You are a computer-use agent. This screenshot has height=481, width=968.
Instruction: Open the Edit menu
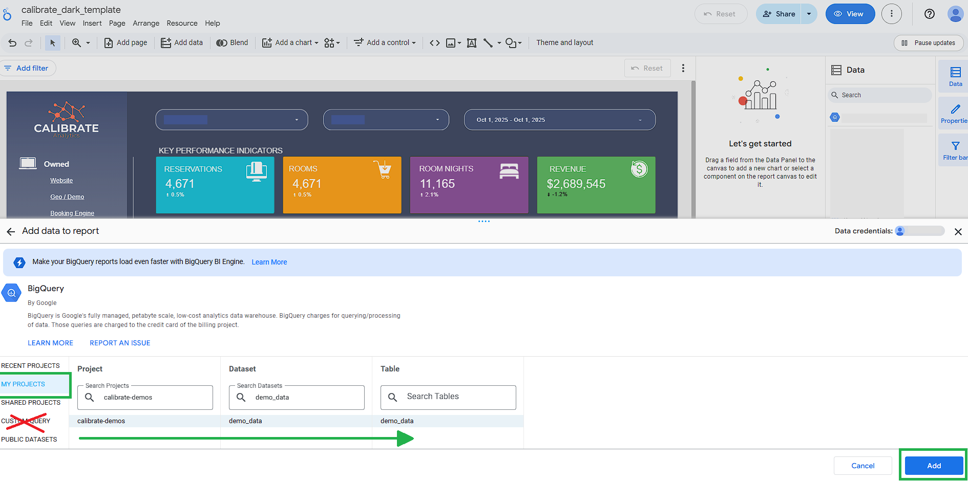[46, 24]
